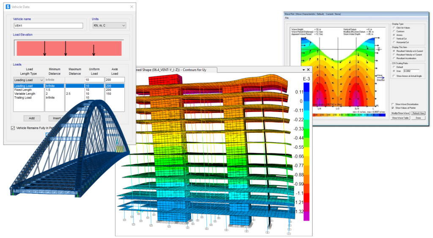Open the File menu in Wave Plot window

287,18
